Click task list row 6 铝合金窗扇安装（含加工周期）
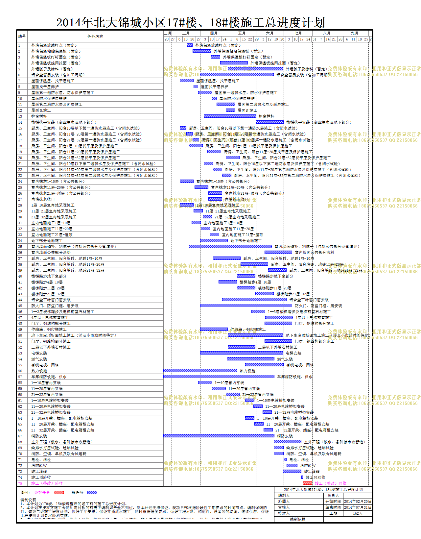The image size is (421, 539). (x=90, y=75)
